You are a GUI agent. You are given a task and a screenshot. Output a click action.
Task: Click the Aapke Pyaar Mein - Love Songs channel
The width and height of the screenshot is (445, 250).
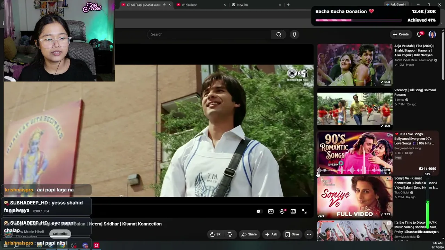click(x=414, y=60)
